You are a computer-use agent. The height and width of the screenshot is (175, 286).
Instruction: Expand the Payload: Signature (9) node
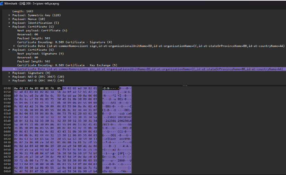(x=9, y=73)
